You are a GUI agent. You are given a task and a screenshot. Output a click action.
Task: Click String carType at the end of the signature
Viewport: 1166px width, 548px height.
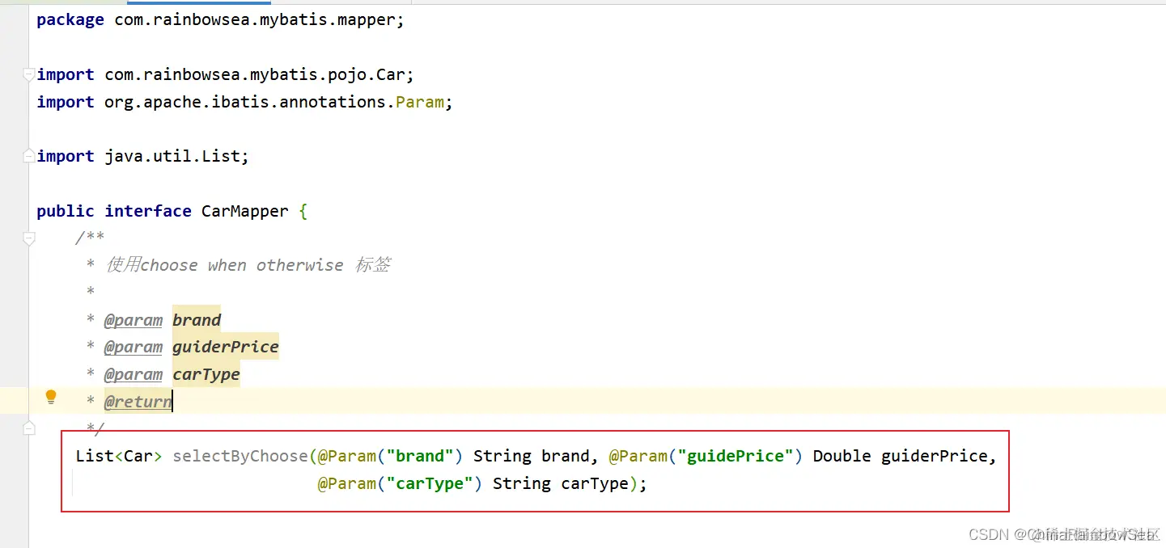pyautogui.click(x=561, y=483)
